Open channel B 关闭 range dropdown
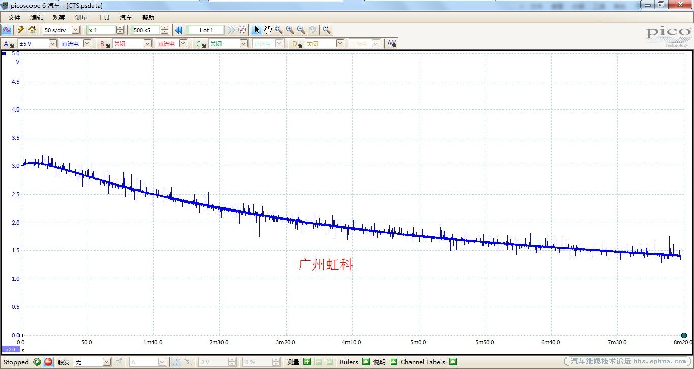 coord(148,44)
